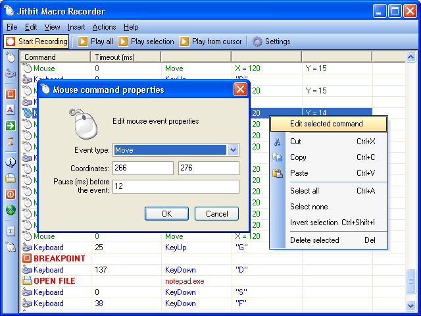Screen dimensions: 421x316
Task: Click mouse icon in the first Mouse row
Action: (x=27, y=68)
